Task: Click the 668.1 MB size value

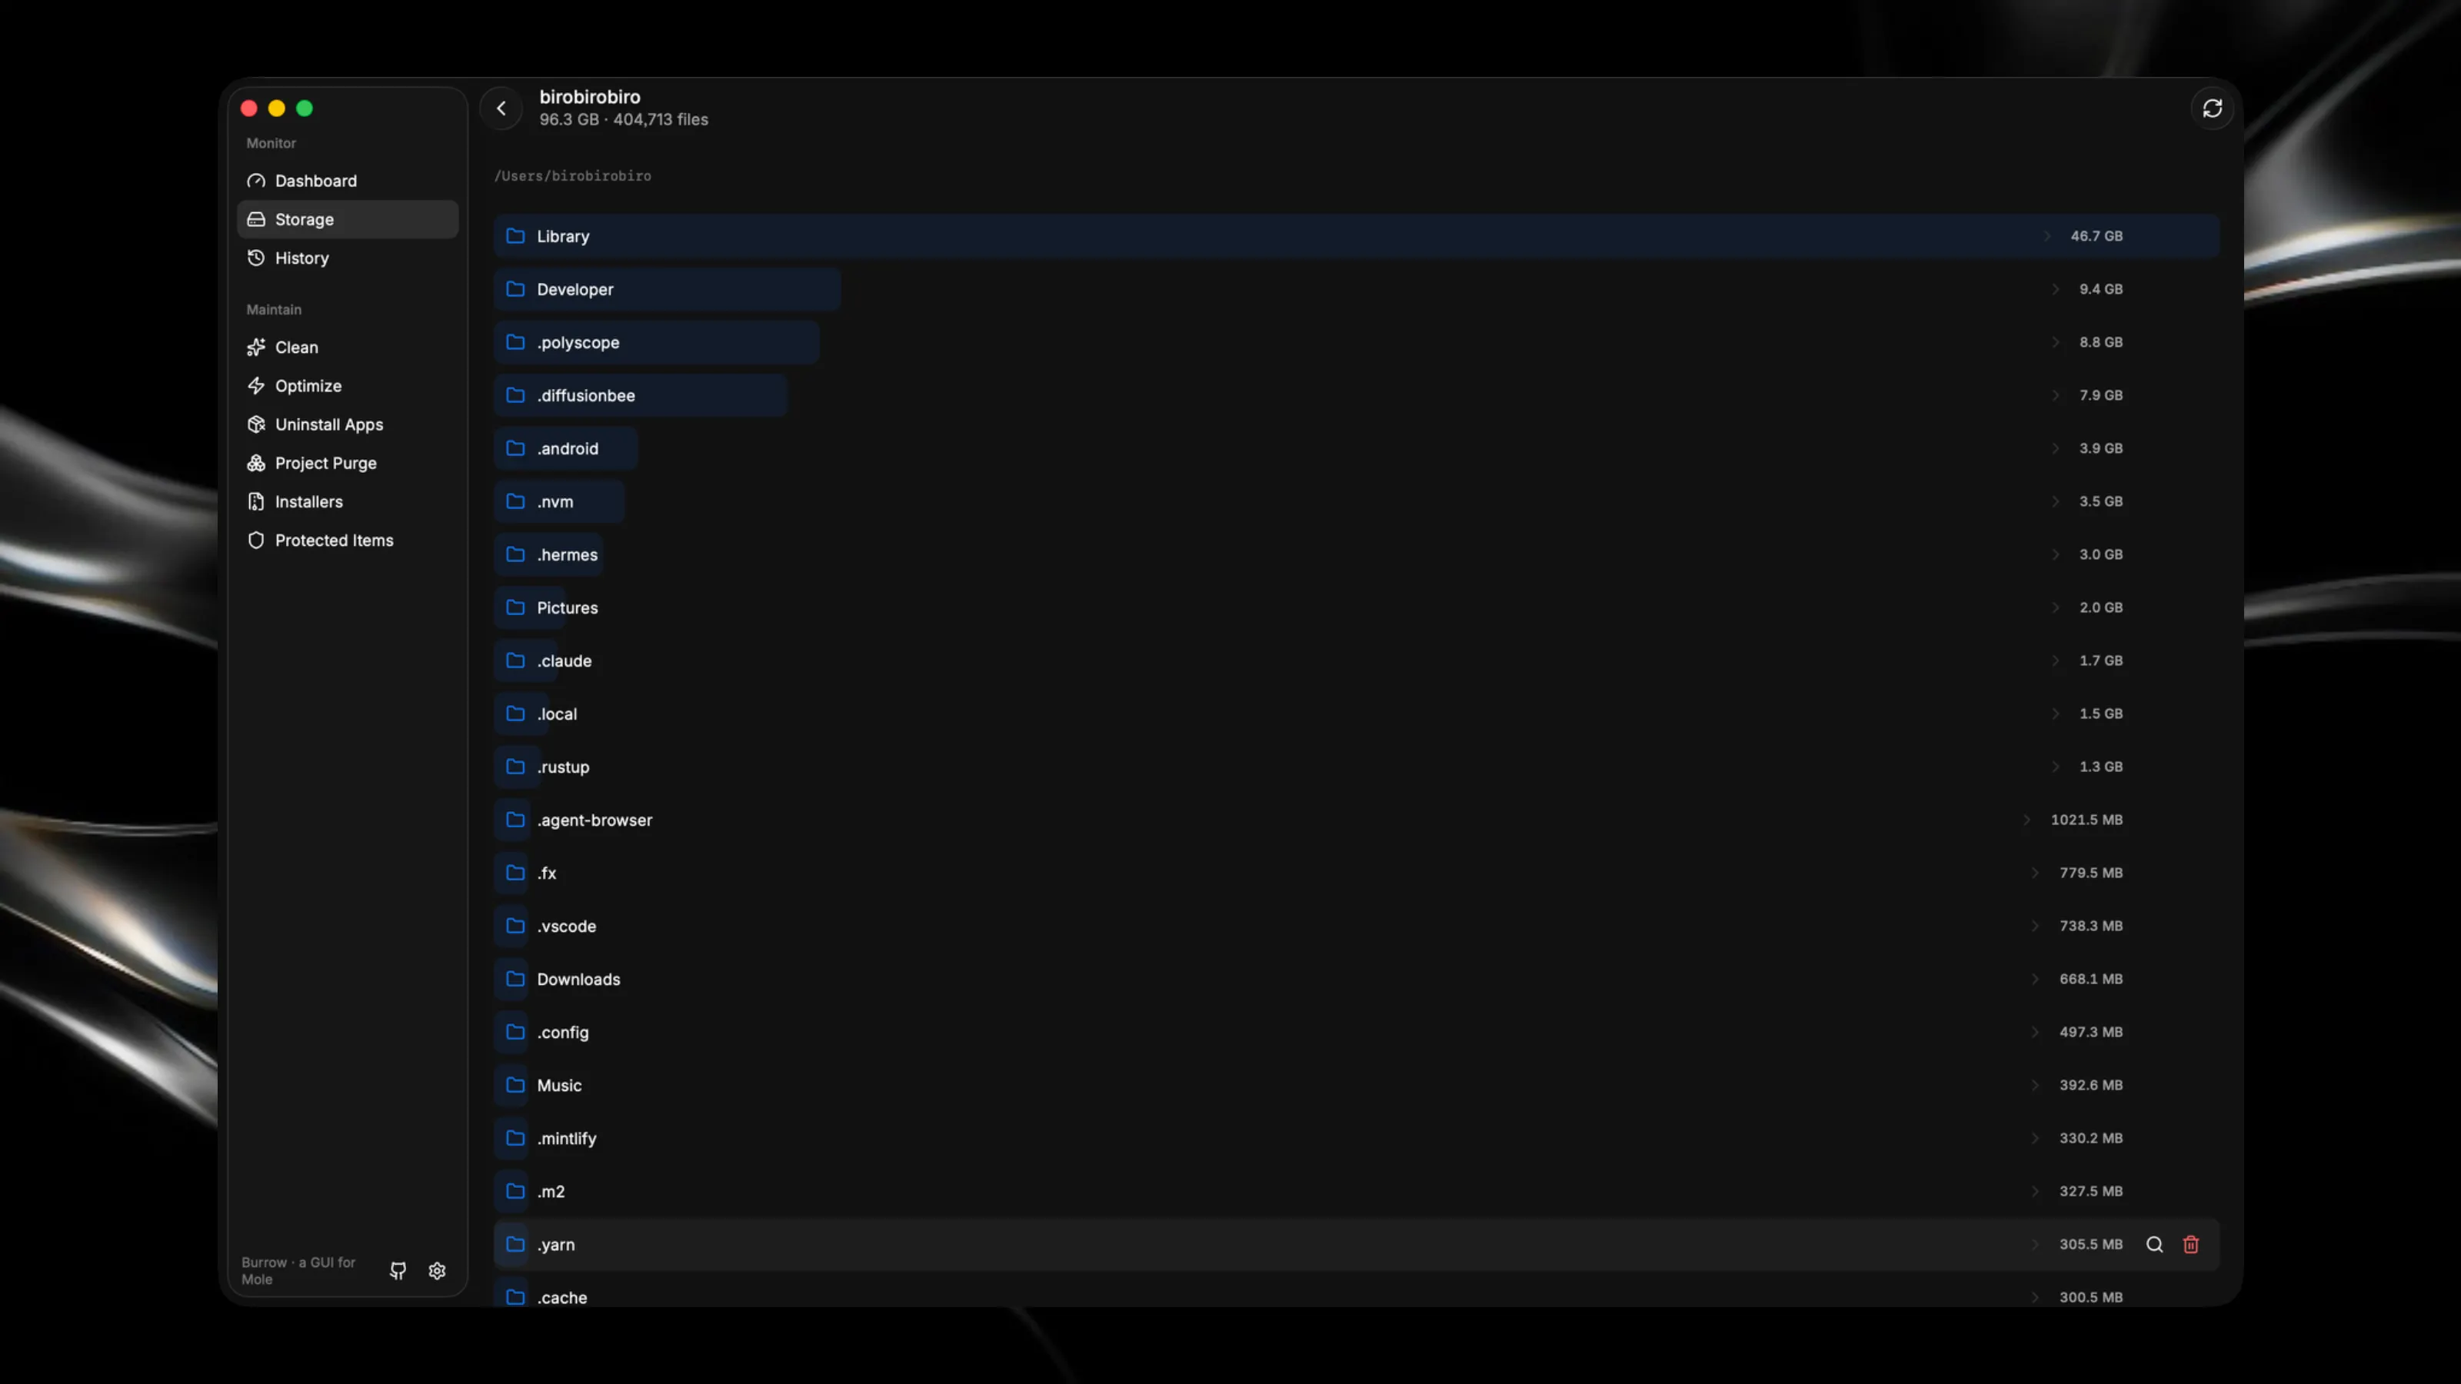Action: (2091, 979)
